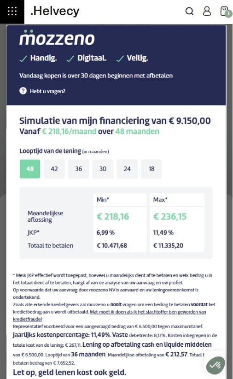Choose the 30 months duration option
The image size is (233, 379).
[x=103, y=169]
